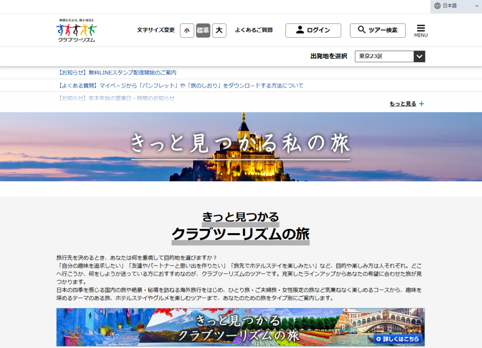
Task: Click the Mont Saint-Michel hero banner
Action: (x=241, y=146)
